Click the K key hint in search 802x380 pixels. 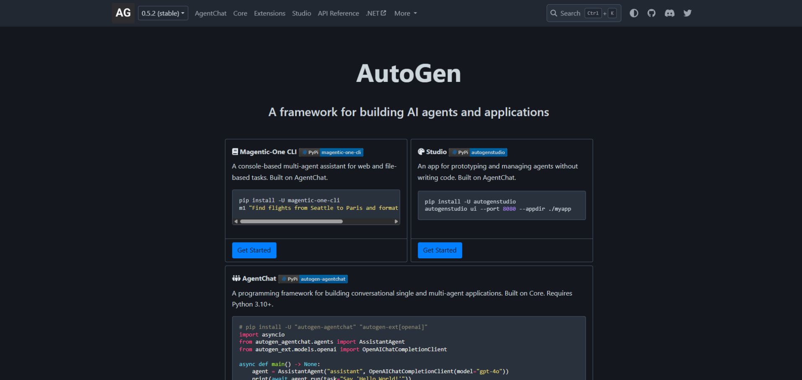click(x=612, y=13)
